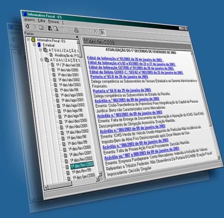Click the tree pane scroll-right arrow

[x=97, y=179]
